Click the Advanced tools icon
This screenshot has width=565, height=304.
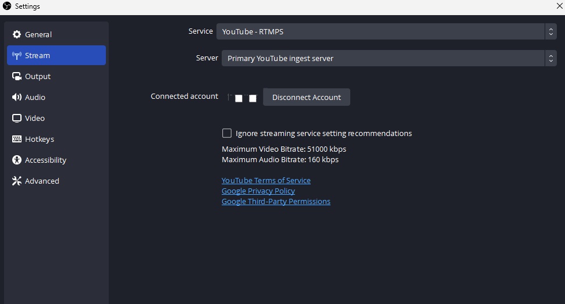[x=16, y=181]
